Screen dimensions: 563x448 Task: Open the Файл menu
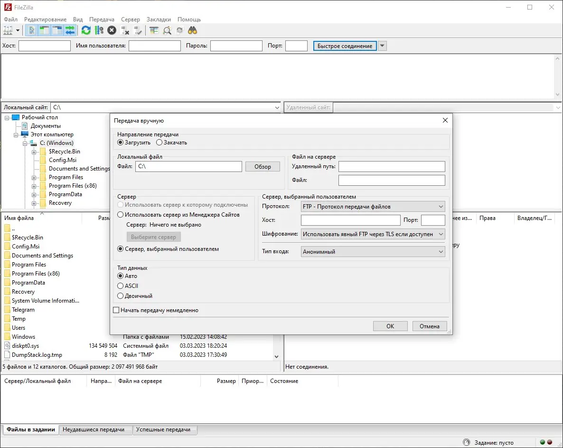[x=11, y=19]
